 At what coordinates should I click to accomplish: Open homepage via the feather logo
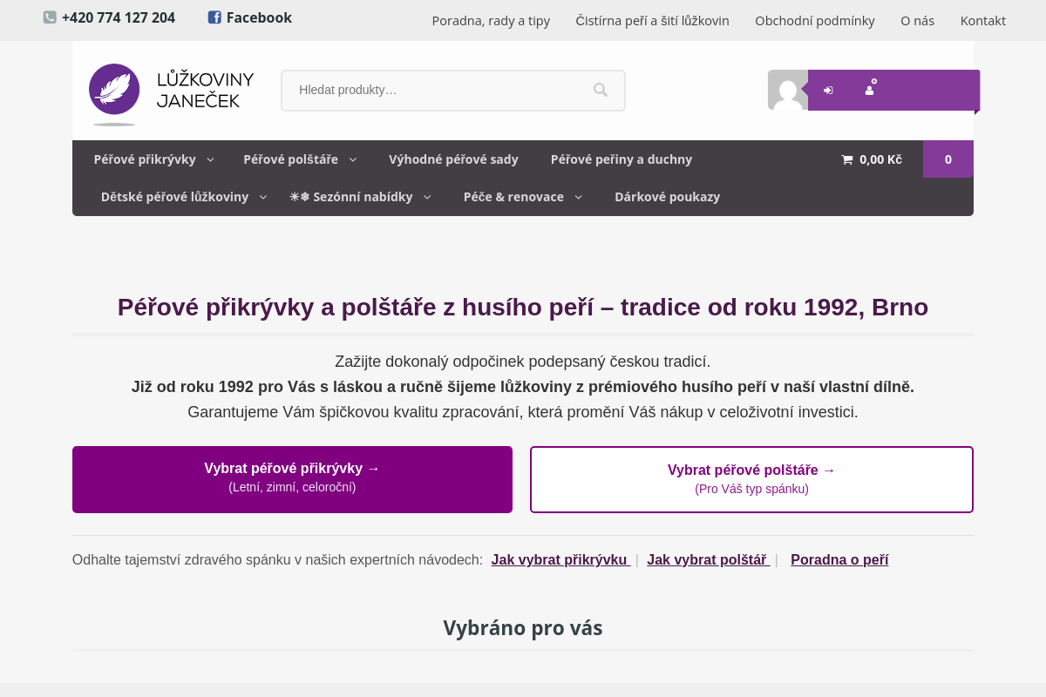click(x=114, y=90)
